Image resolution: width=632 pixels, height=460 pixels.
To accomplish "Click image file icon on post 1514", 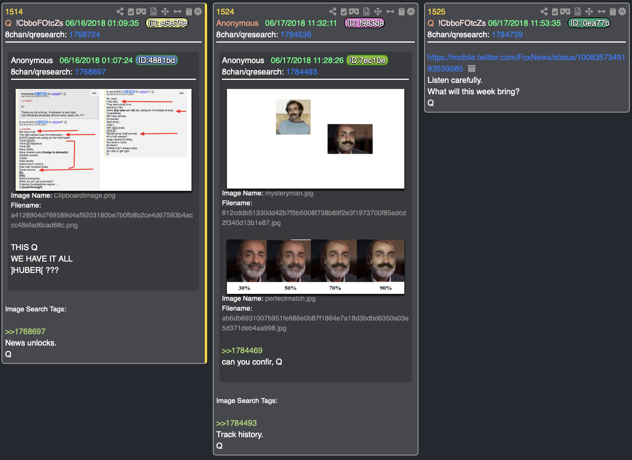I will click(x=153, y=11).
